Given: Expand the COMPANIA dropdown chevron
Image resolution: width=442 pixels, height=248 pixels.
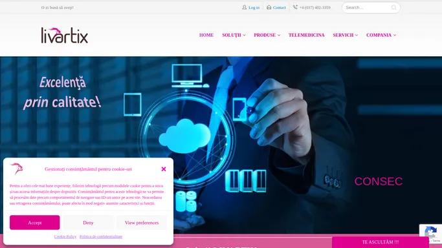Looking at the screenshot, I should pos(395,35).
